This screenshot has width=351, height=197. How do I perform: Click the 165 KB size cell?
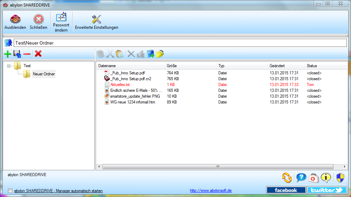pyautogui.click(x=173, y=90)
